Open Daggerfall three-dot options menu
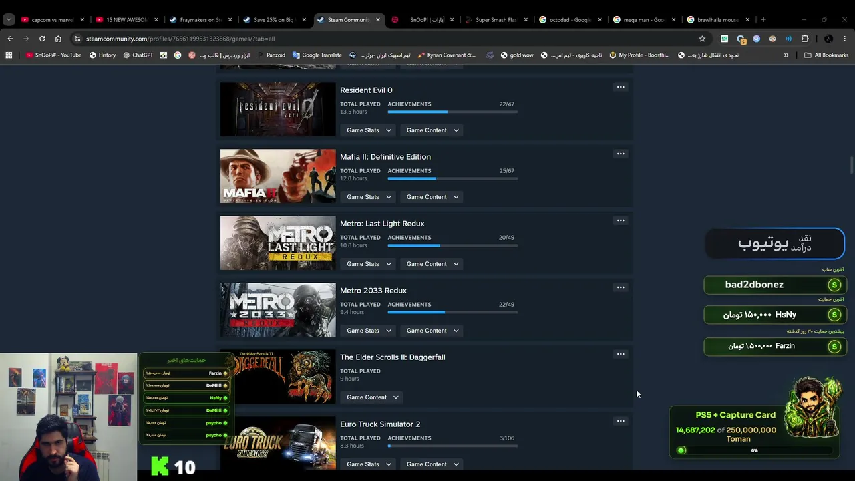The width and height of the screenshot is (855, 481). click(x=621, y=354)
